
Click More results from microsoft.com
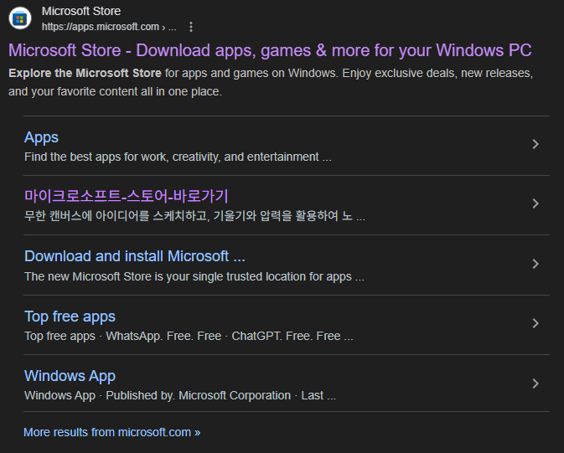[x=111, y=432]
